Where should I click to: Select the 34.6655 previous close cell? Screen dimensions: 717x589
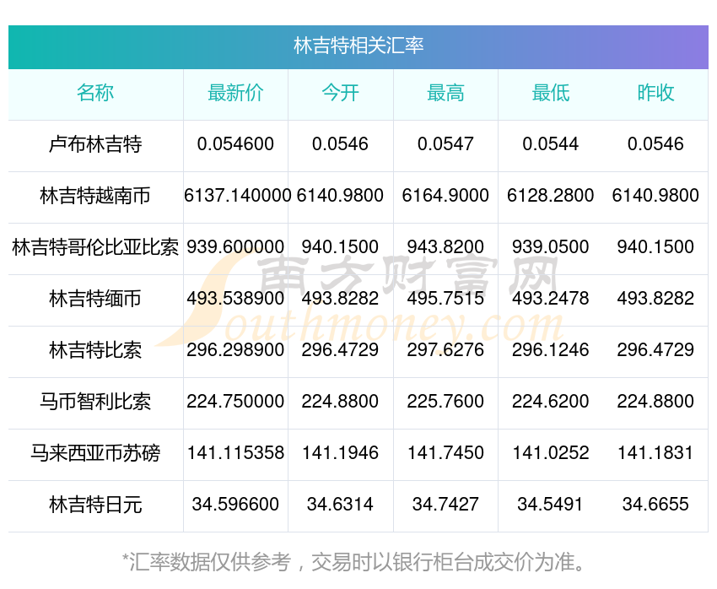point(655,505)
